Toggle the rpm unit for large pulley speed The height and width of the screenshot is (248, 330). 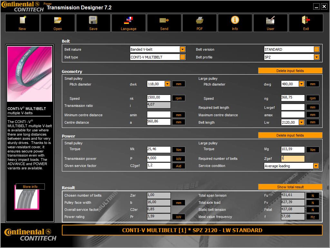click(313, 98)
